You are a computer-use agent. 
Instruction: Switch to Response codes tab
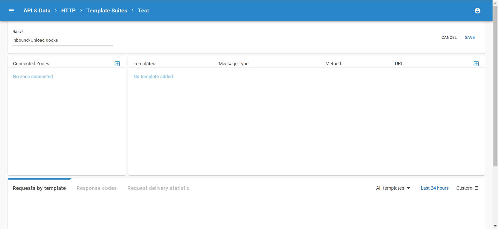point(96,188)
